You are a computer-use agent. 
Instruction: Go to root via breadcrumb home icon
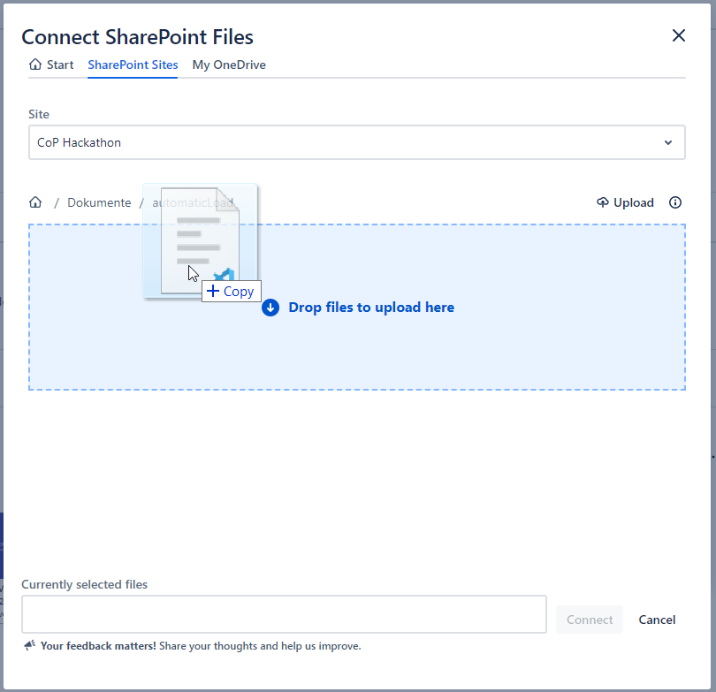pos(35,202)
